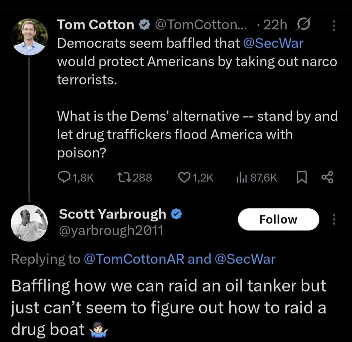Open more options on Tom Cotton's tweet
This screenshot has width=352, height=342.
[334, 26]
